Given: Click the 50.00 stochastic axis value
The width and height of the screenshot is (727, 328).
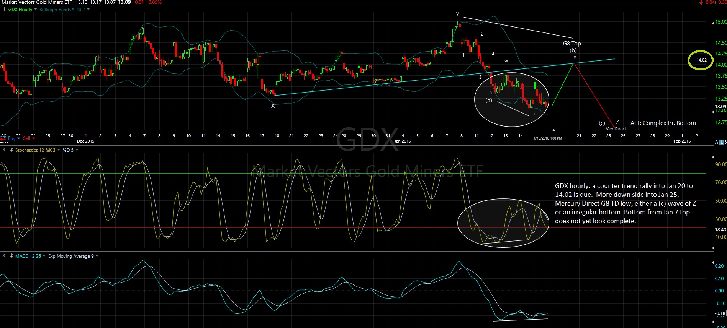Looking at the screenshot, I should pyautogui.click(x=721, y=201).
